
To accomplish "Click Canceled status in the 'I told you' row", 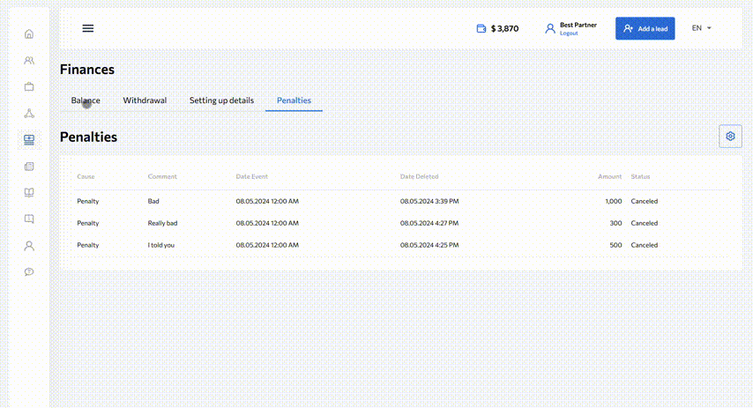I will point(644,245).
